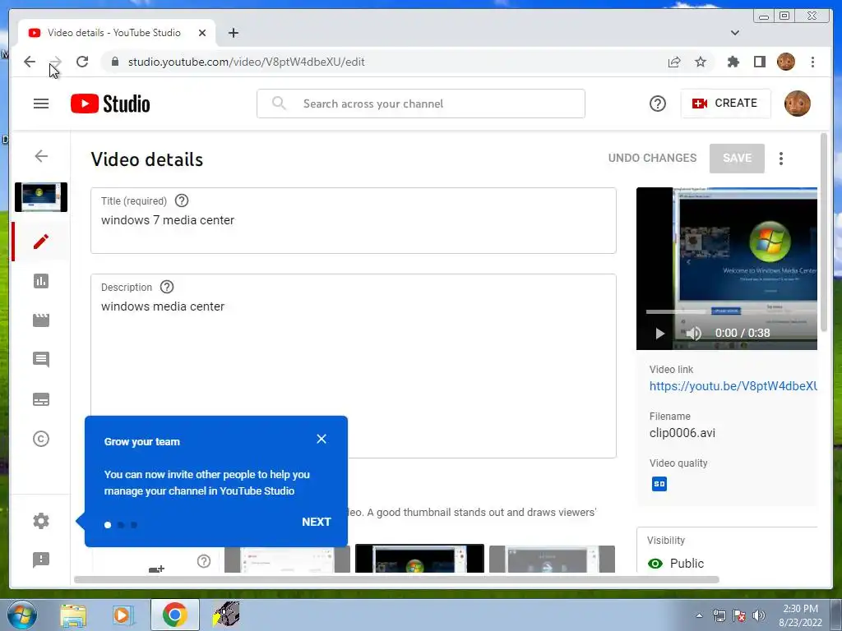
Task: Select the first auto-generated thumbnail
Action: tap(287, 559)
